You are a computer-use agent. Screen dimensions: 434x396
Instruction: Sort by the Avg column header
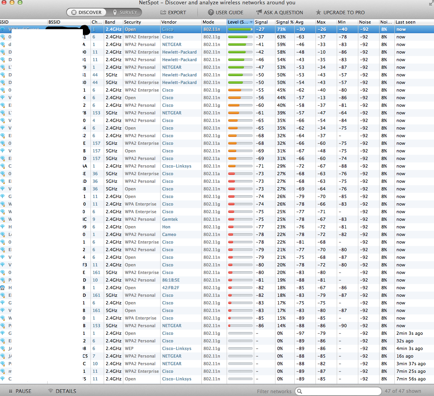click(305, 22)
